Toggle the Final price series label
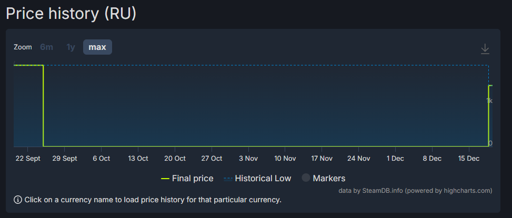 pyautogui.click(x=193, y=179)
